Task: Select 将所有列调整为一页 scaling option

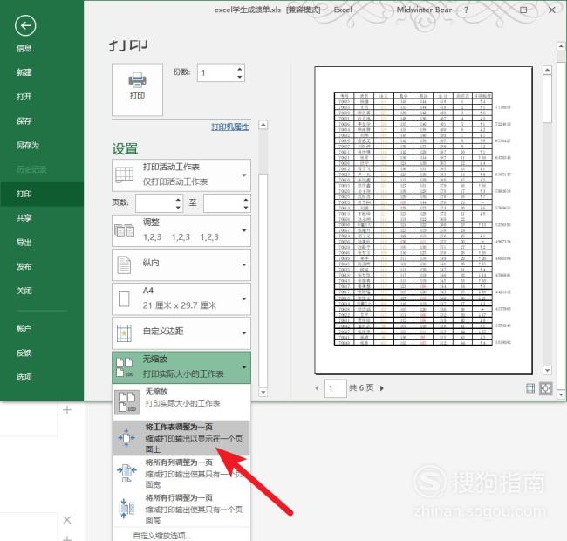Action: (x=181, y=473)
